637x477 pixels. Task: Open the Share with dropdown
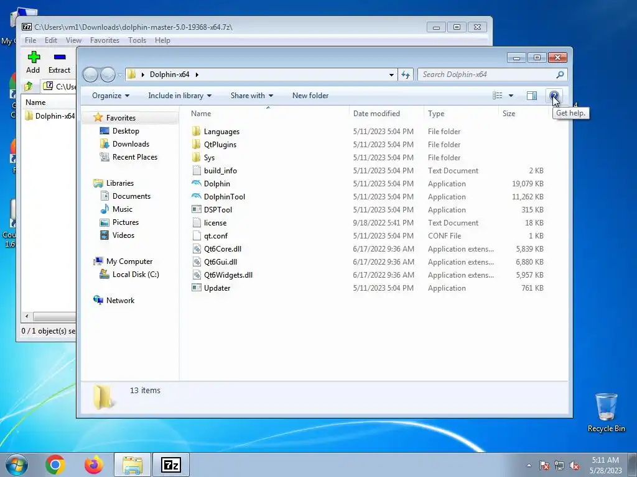pos(252,96)
